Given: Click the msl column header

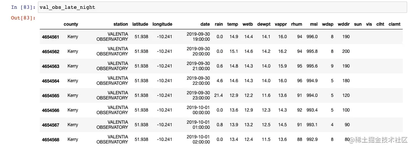Looking at the screenshot, I should coord(313,24).
